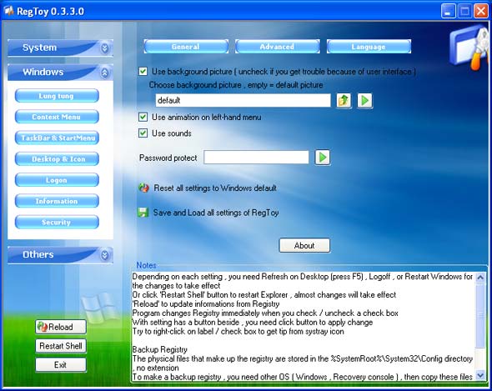Click the Reload button
The width and height of the screenshot is (492, 391).
[61, 327]
